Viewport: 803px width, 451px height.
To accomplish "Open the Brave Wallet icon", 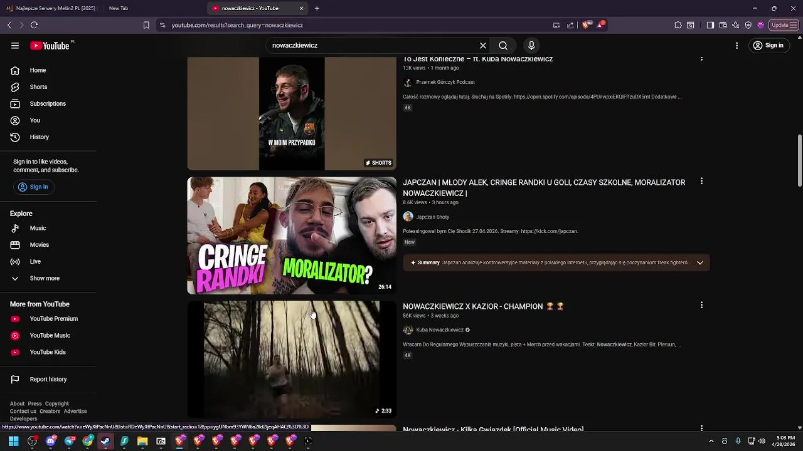I will [x=723, y=25].
